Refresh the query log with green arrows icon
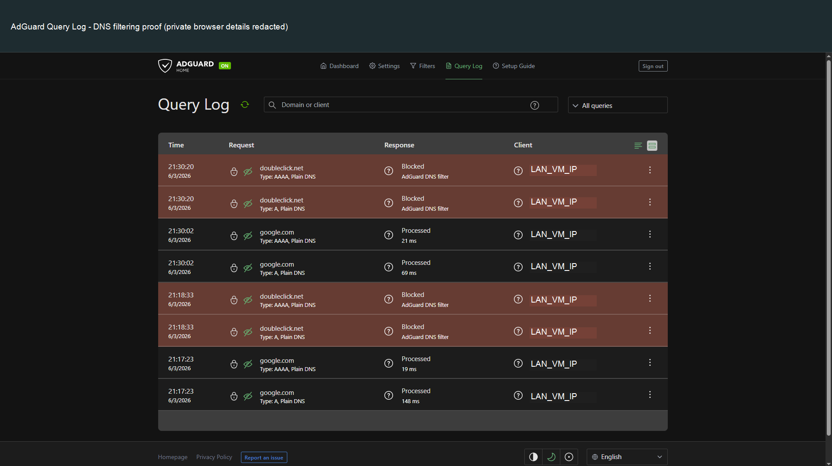The width and height of the screenshot is (832, 466). coord(245,104)
